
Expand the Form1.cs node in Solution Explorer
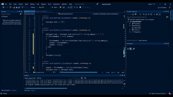tap(130, 30)
